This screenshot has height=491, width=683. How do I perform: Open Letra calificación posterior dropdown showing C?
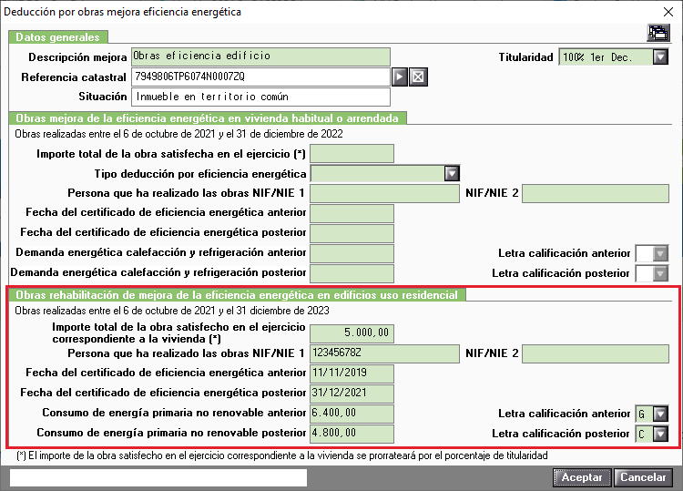(660, 434)
